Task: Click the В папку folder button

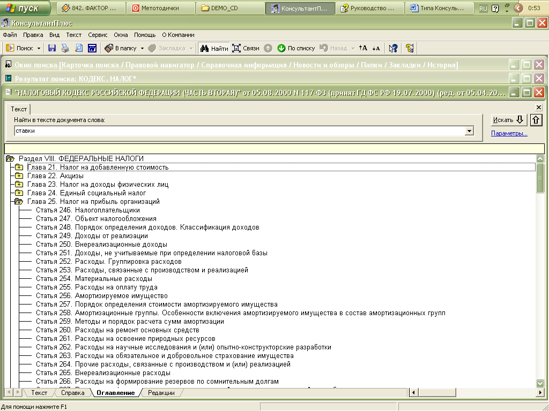Action: [x=121, y=48]
